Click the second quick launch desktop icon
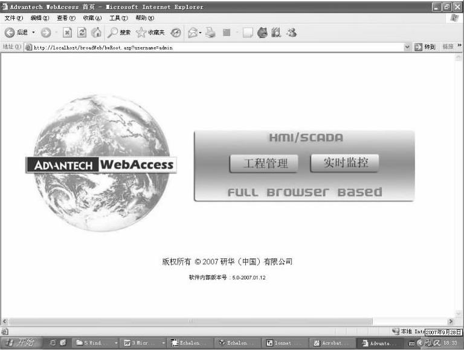Screen dimensions: 464x350 pyautogui.click(x=63, y=343)
